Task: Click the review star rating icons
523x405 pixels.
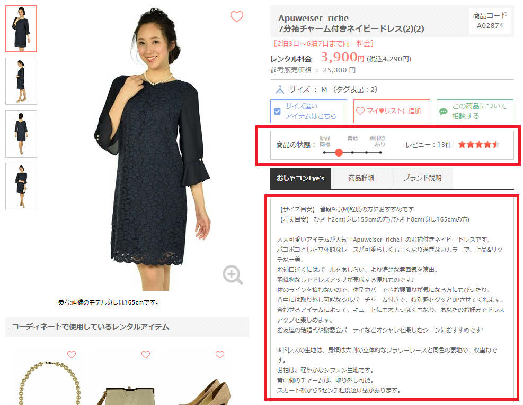Action: pyautogui.click(x=478, y=144)
